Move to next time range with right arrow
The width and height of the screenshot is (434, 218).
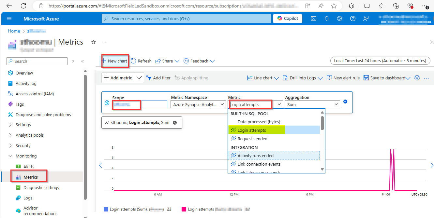(432, 166)
